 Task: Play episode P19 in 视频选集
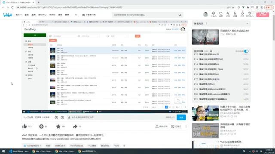coord(221,89)
